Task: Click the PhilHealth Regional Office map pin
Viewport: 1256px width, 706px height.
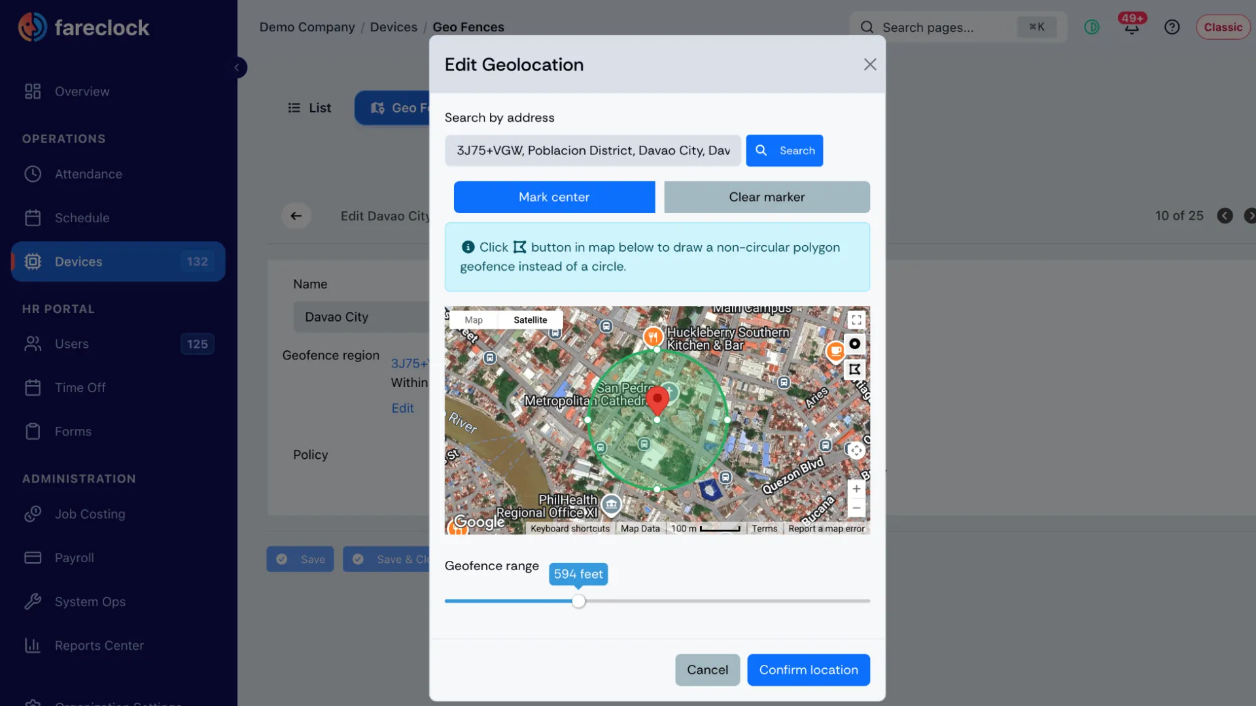Action: tap(611, 505)
